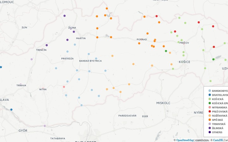Image resolution: width=228 pixels, height=142 pixels.
Task: Select the light blue marker right of Banská Bystrica
Action: pos(96,59)
